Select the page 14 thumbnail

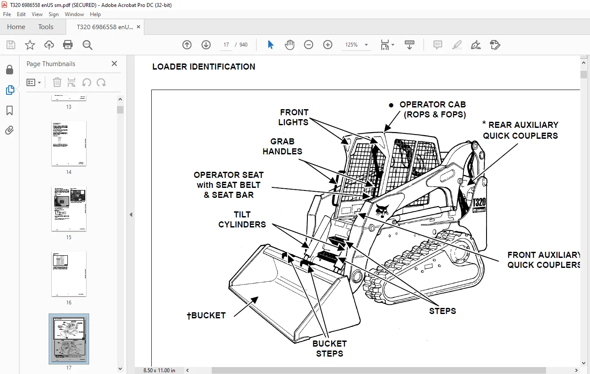coord(69,144)
